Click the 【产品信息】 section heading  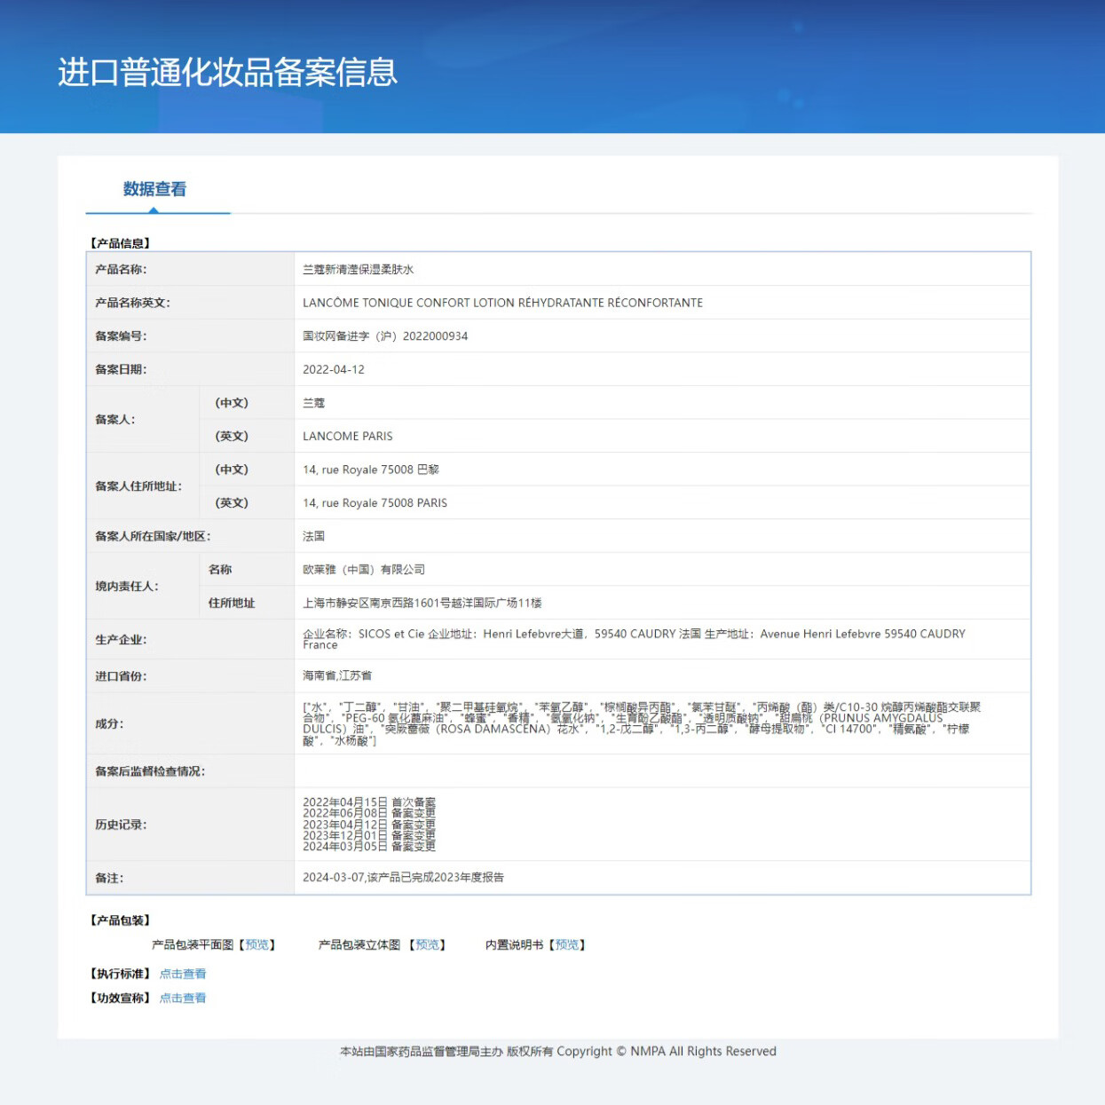121,243
